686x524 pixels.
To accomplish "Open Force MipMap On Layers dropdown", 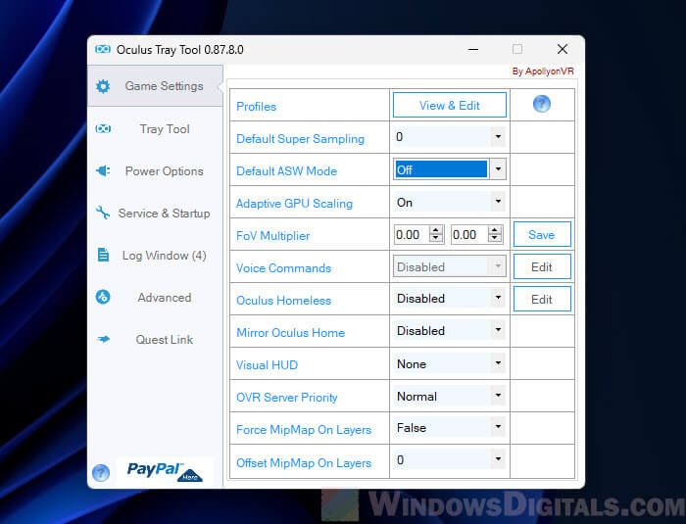I will point(498,427).
